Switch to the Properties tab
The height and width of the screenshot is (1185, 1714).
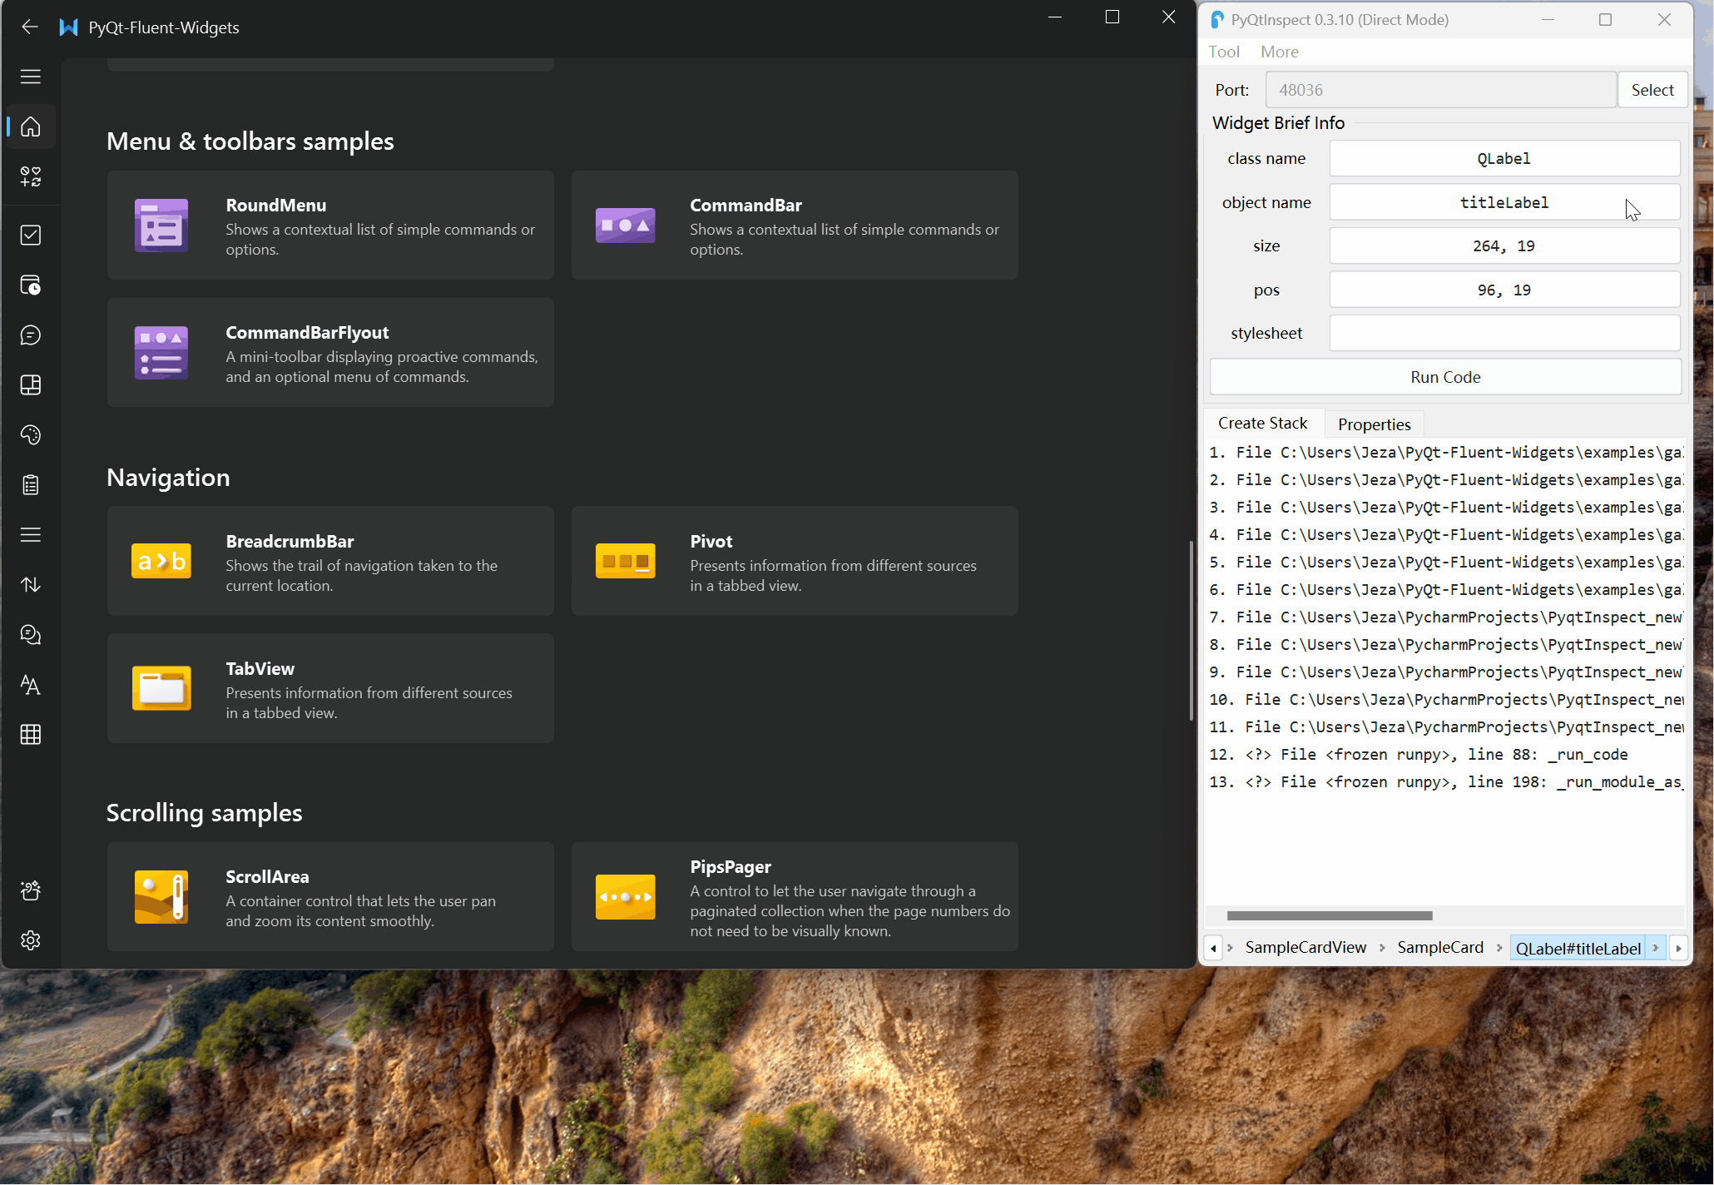1373,424
